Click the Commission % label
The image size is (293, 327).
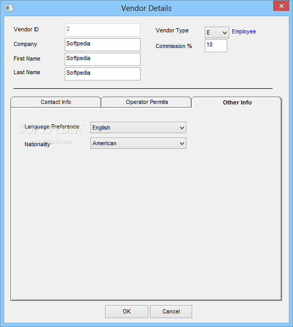click(174, 46)
